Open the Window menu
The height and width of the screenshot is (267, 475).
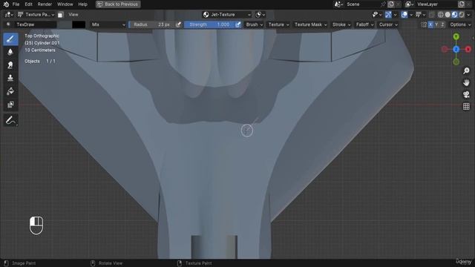(65, 4)
